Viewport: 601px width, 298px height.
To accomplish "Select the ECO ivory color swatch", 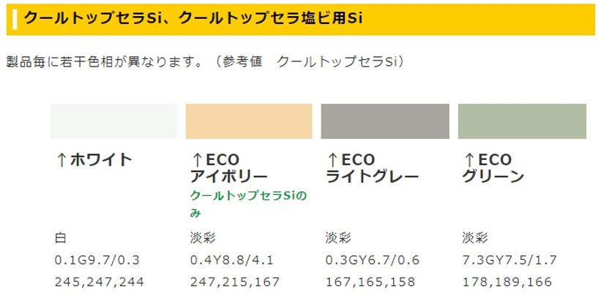I will pyautogui.click(x=249, y=121).
